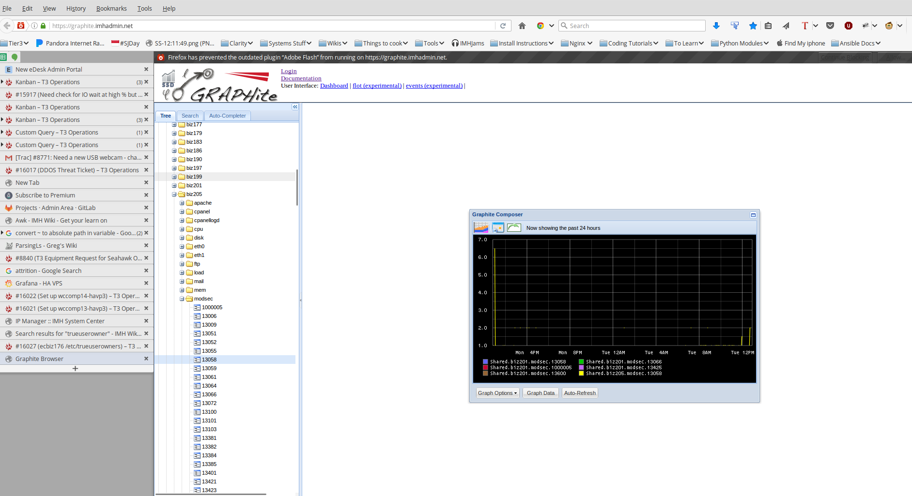
Task: Open the Bookmarks menu
Action: click(111, 8)
